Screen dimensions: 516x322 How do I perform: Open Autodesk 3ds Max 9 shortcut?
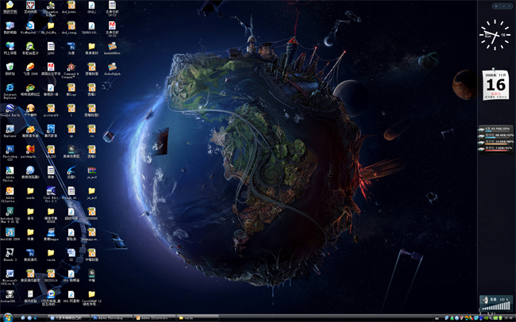click(x=10, y=211)
